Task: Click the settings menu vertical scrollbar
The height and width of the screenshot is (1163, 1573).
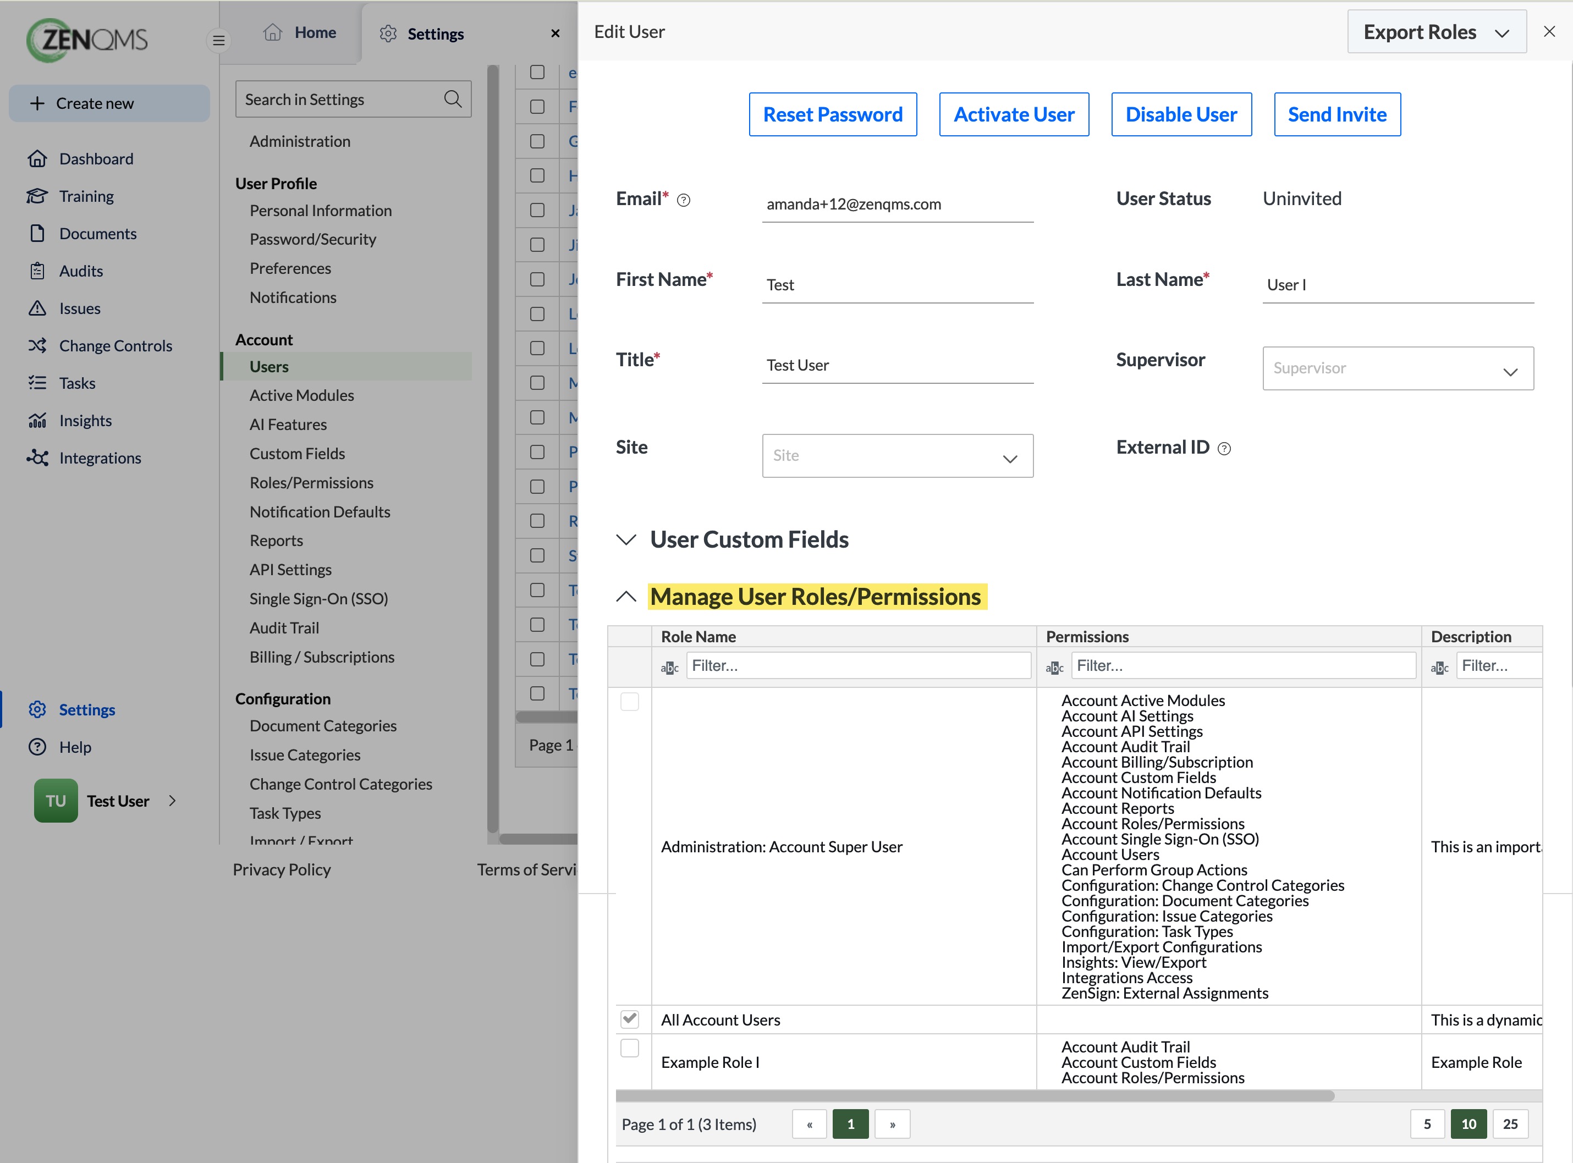Action: (x=493, y=450)
